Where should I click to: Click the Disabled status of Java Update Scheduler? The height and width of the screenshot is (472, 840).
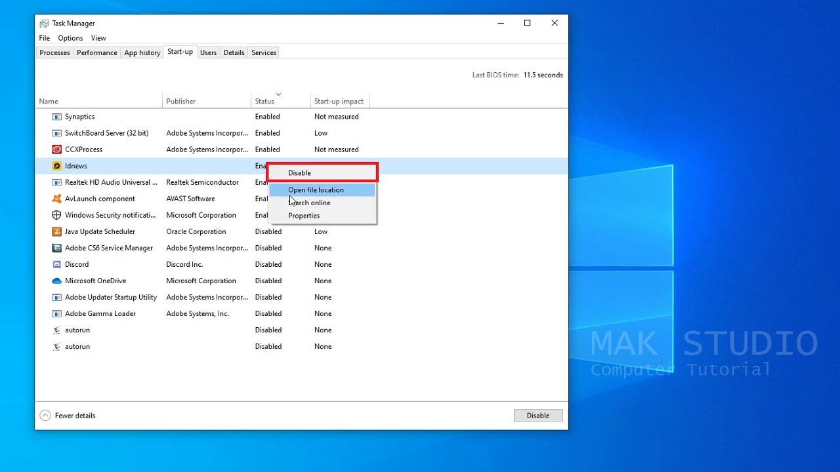click(x=268, y=231)
